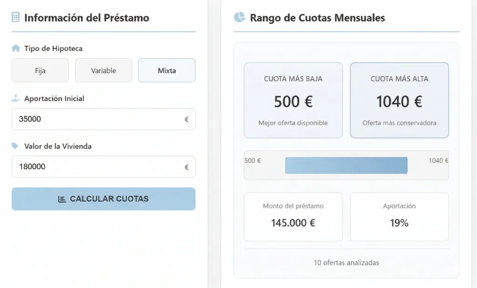Image resolution: width=477 pixels, height=288 pixels.
Task: Click the calculator icon beside Información del Préstamo
Action: (16, 17)
